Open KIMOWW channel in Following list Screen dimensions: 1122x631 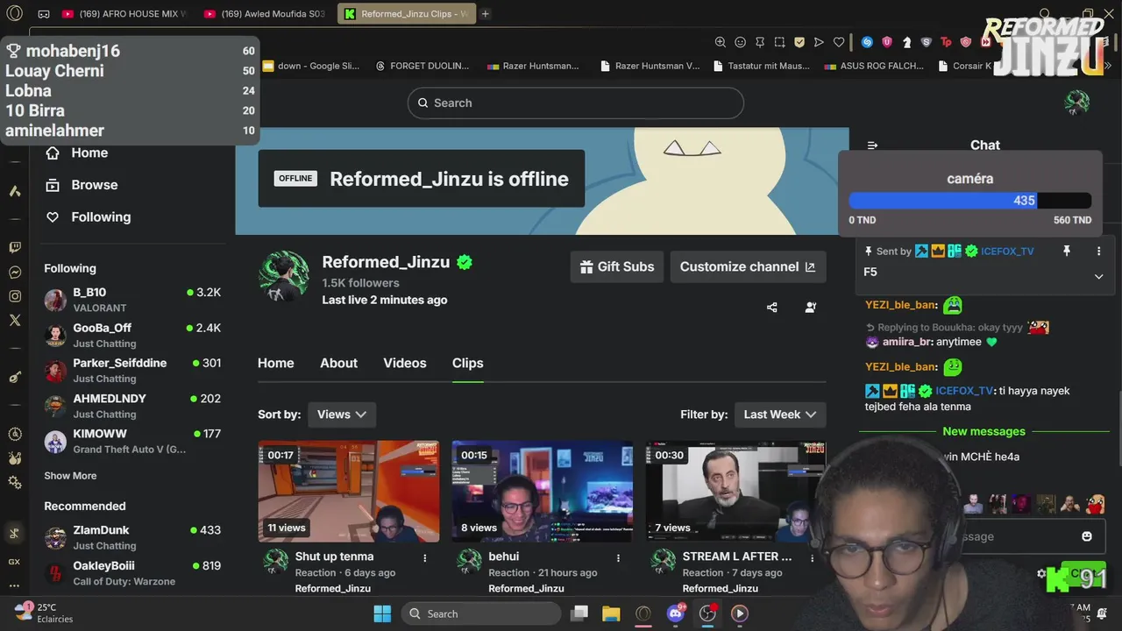tap(131, 441)
